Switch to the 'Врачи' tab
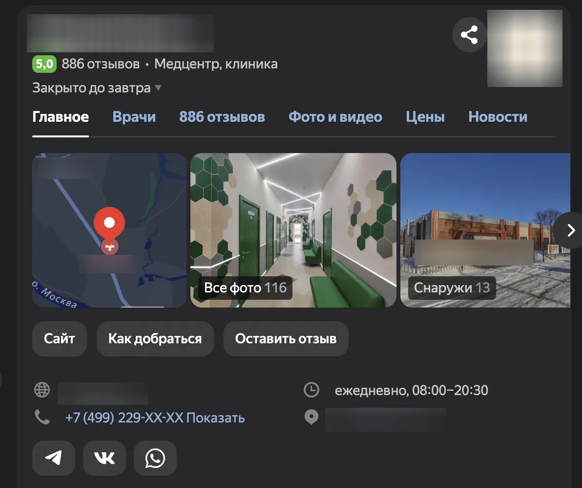This screenshot has height=488, width=582. click(134, 117)
